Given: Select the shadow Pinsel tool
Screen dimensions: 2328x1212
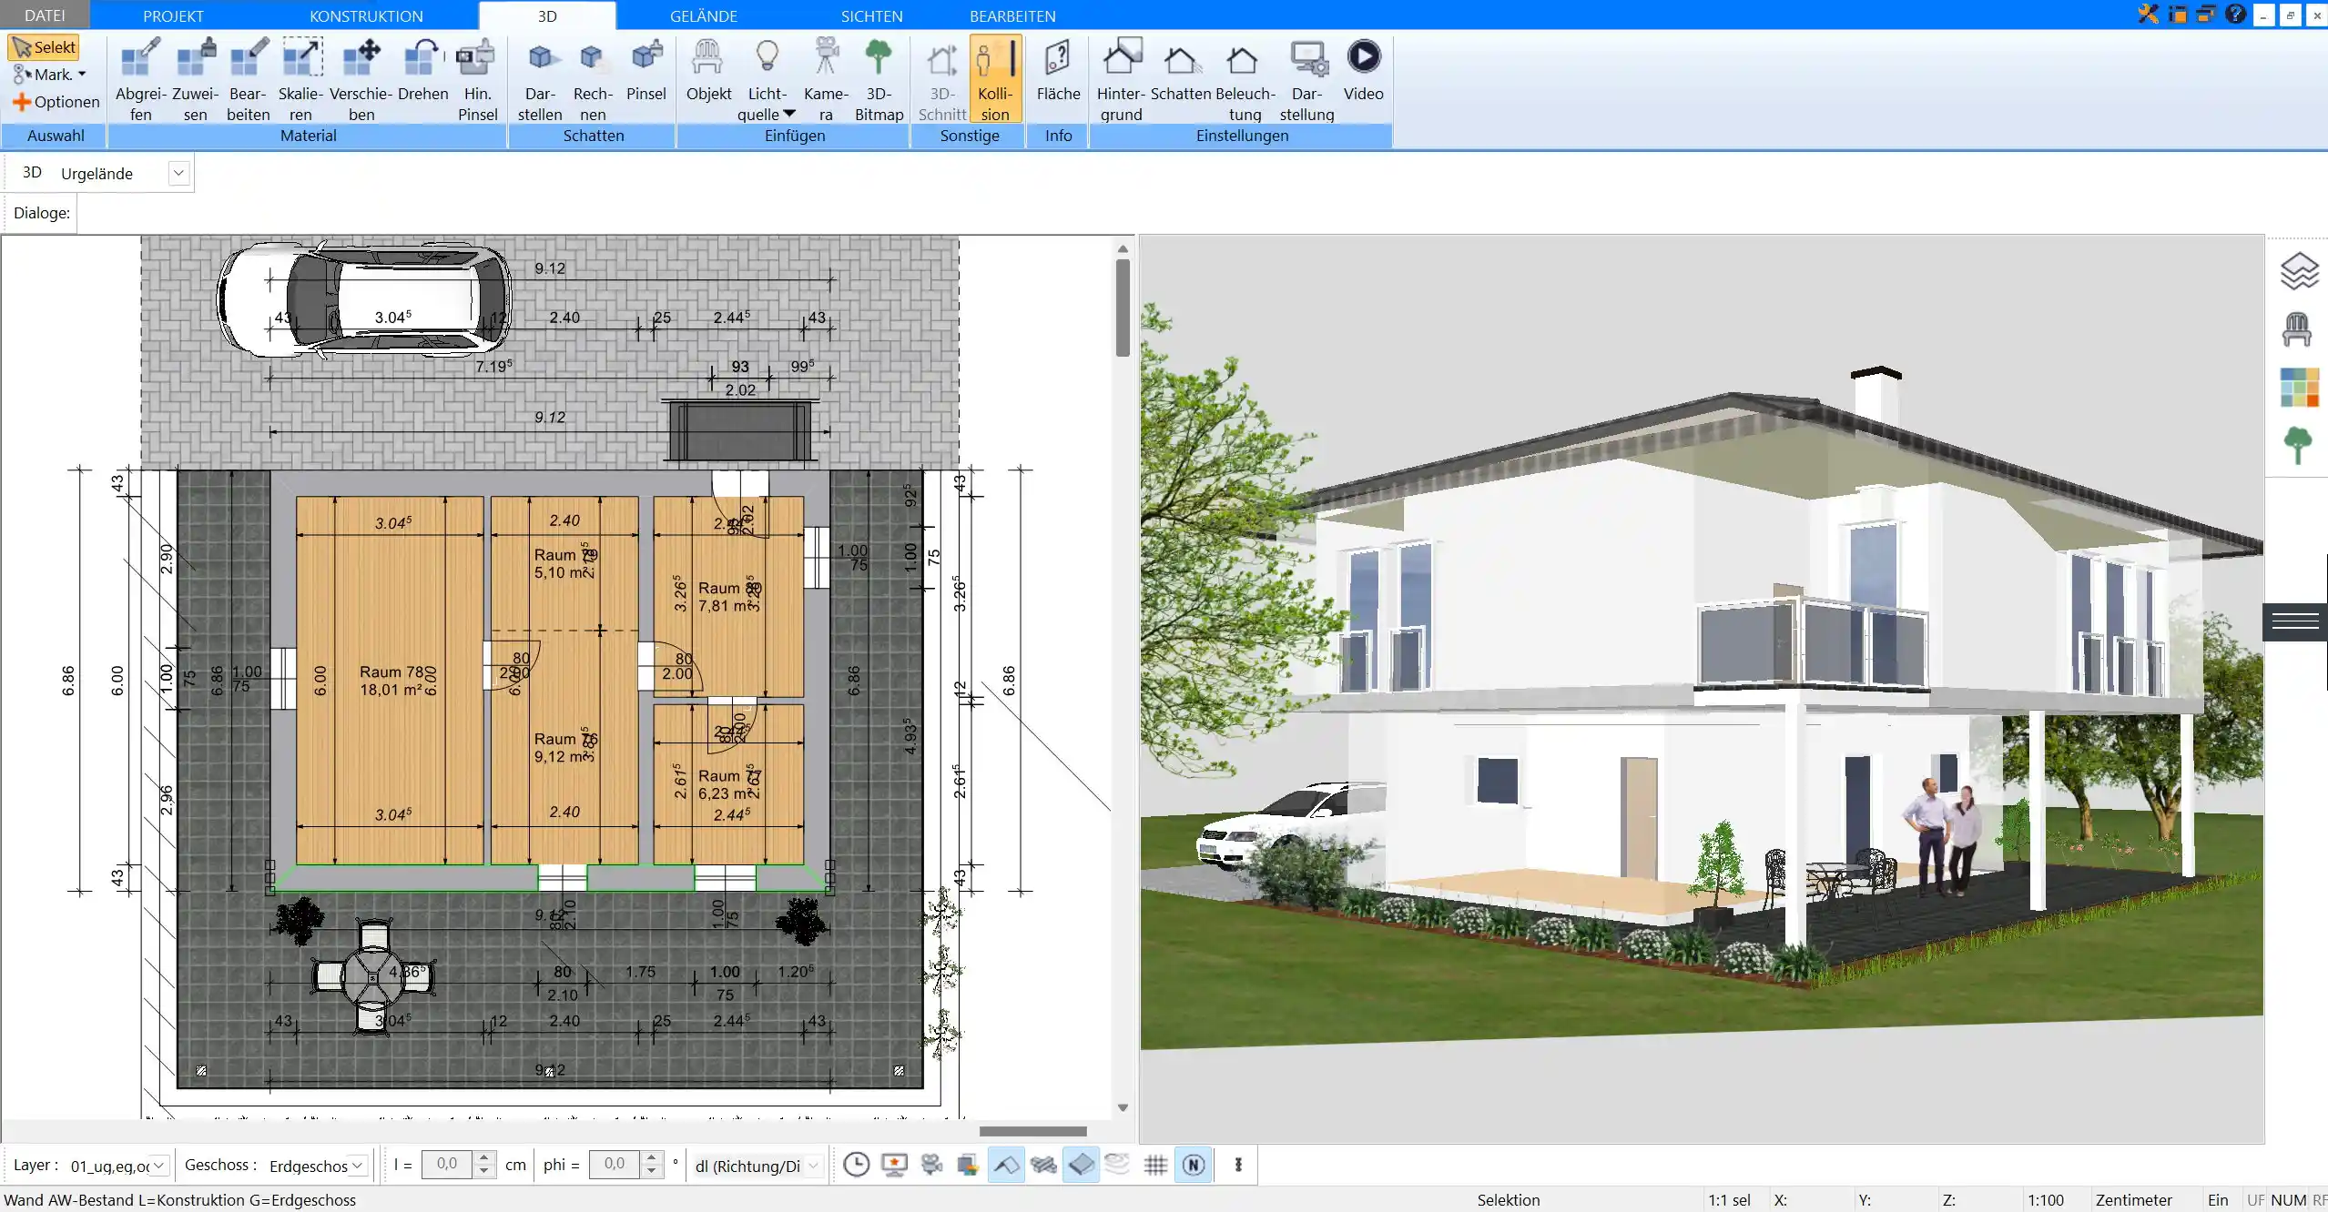Looking at the screenshot, I should pos(646,71).
